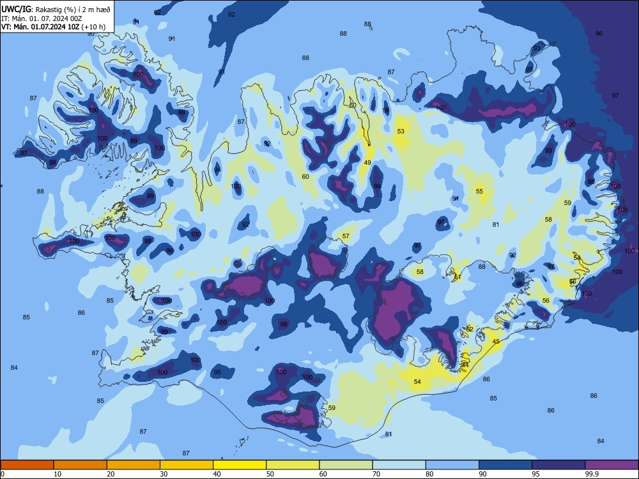Click the humidity value '45' on the map
639x479 pixels.
[x=496, y=341]
